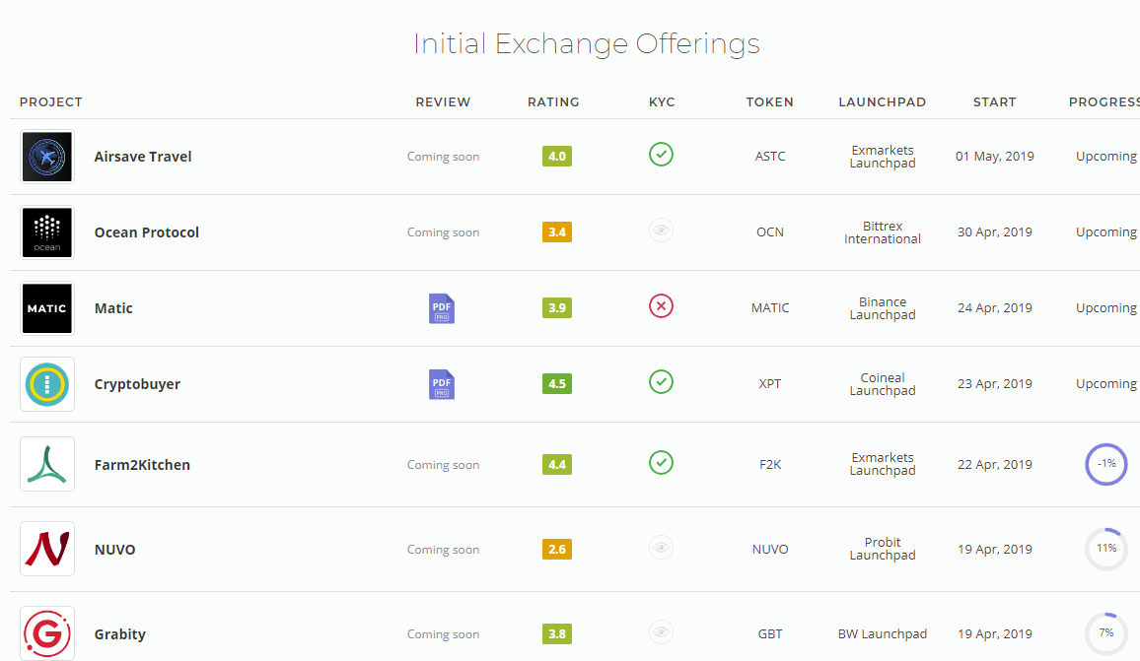The image size is (1140, 661).
Task: Sort table by PROJECT column header
Action: [x=51, y=102]
